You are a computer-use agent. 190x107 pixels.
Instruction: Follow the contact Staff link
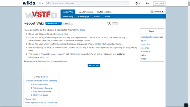coord(100,44)
